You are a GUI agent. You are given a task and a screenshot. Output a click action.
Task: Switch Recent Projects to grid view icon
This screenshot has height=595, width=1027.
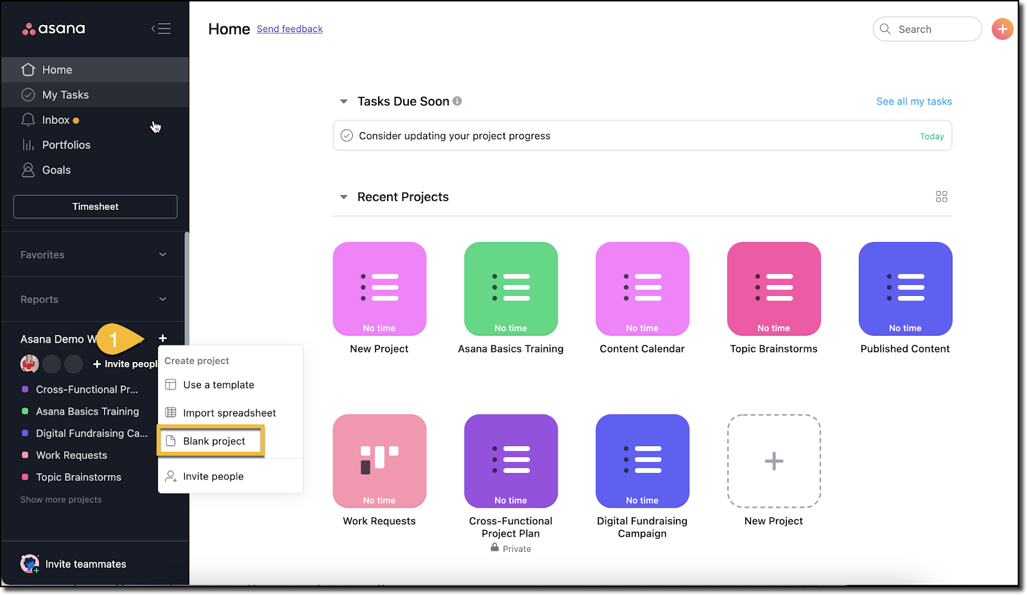point(942,196)
